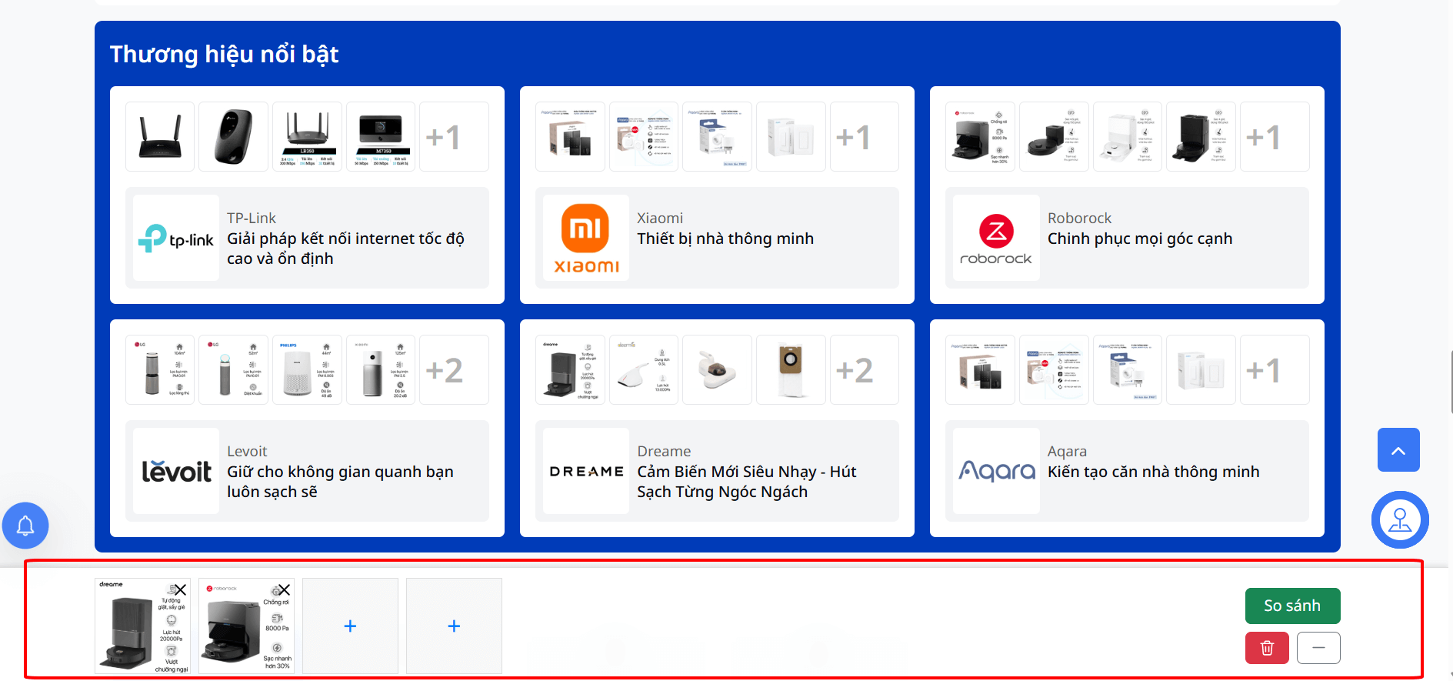The image size is (1453, 681).
Task: Click "Chinh phục mọi góc cạnh" tagline
Action: [1140, 239]
